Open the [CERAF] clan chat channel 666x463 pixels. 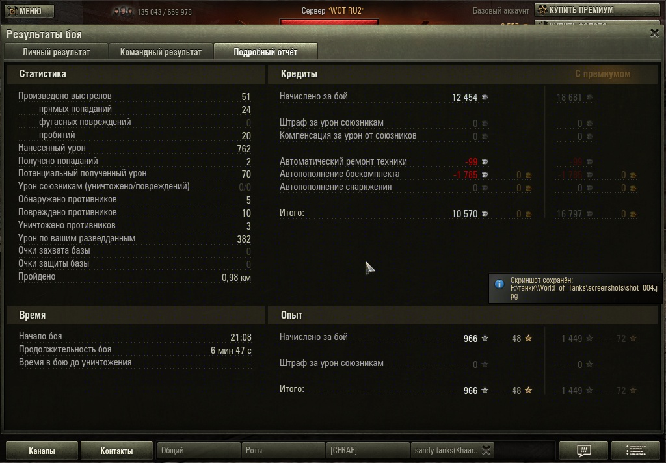(x=367, y=450)
